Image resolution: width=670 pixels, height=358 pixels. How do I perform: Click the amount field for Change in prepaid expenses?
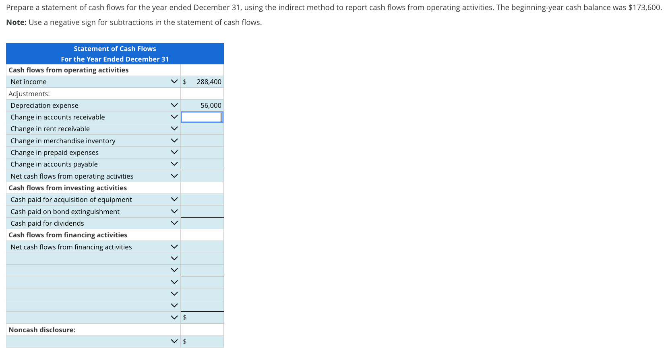(x=202, y=152)
